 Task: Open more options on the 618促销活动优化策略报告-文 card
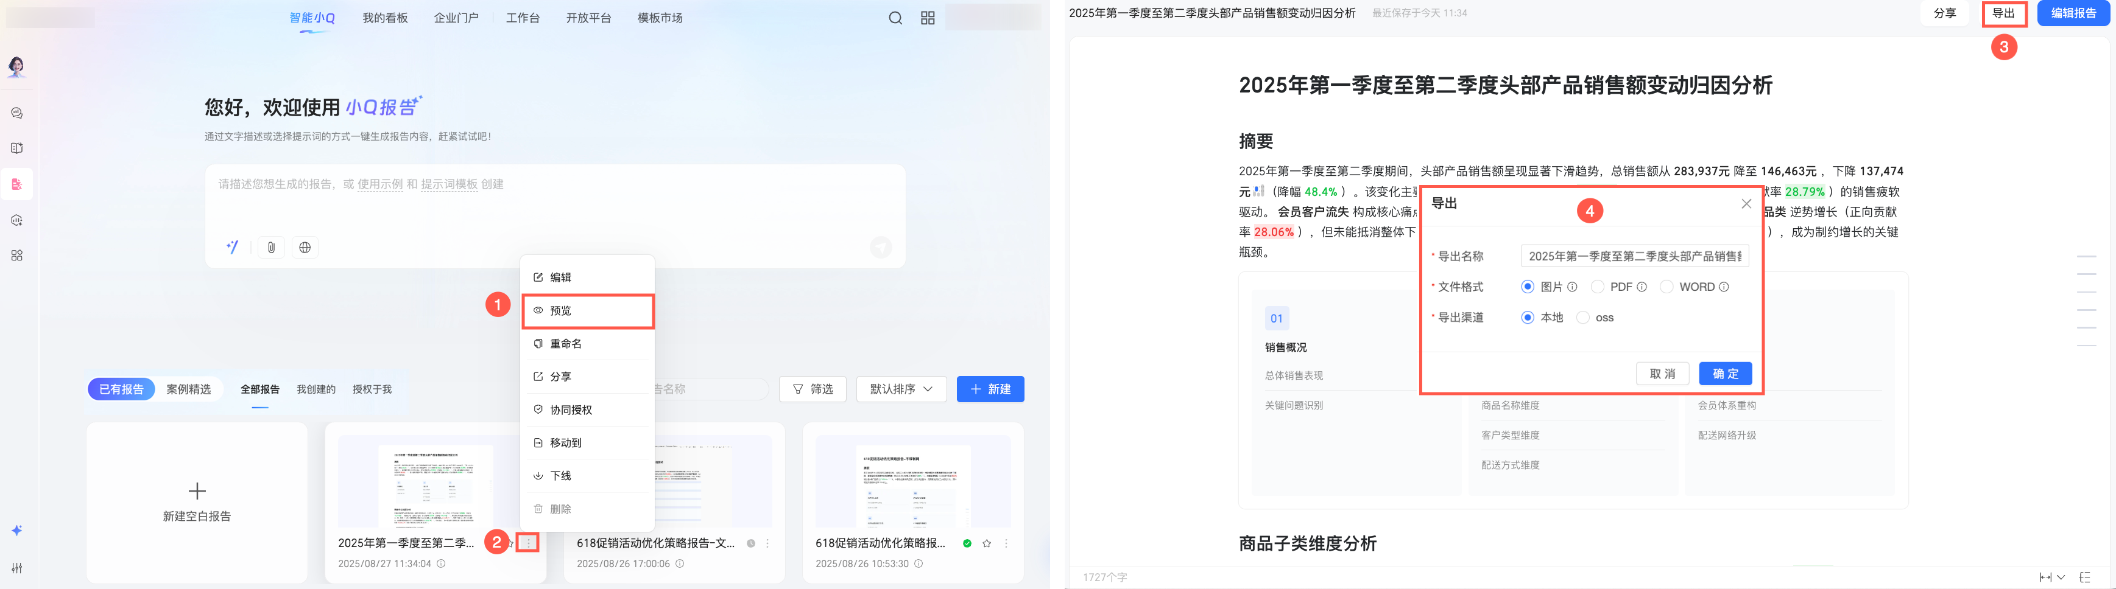tap(767, 543)
